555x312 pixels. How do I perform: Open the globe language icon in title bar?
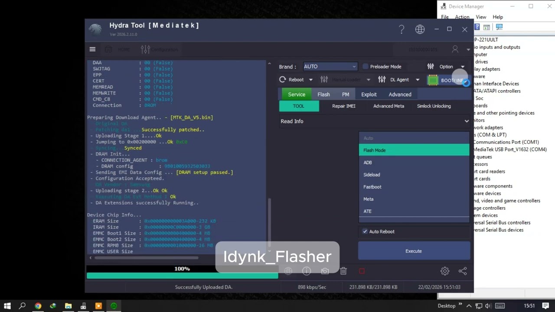click(420, 29)
